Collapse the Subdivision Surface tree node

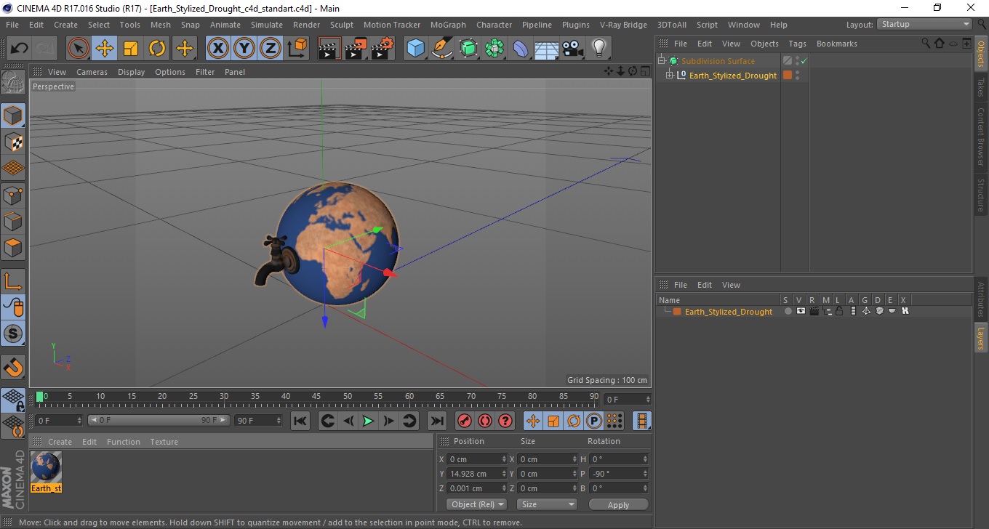662,61
